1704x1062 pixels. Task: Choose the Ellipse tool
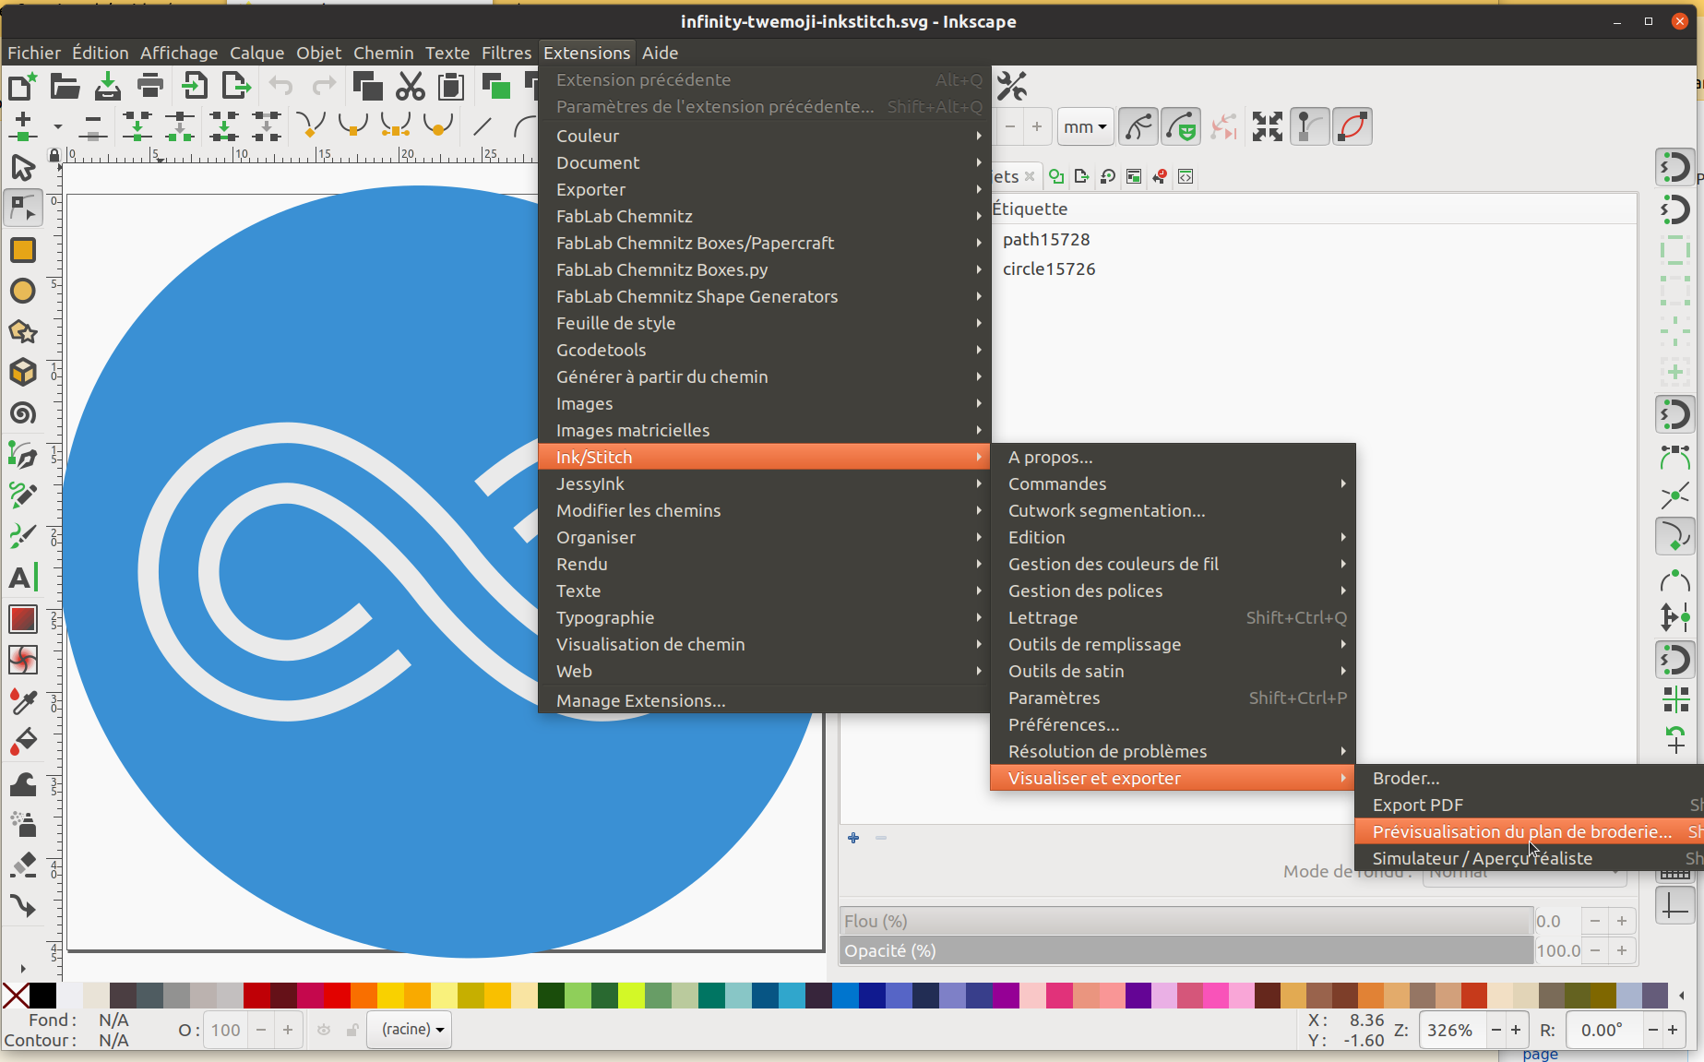click(23, 291)
